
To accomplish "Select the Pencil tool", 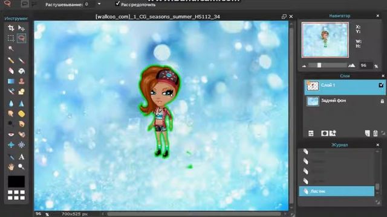I will pyautogui.click(x=11, y=60).
